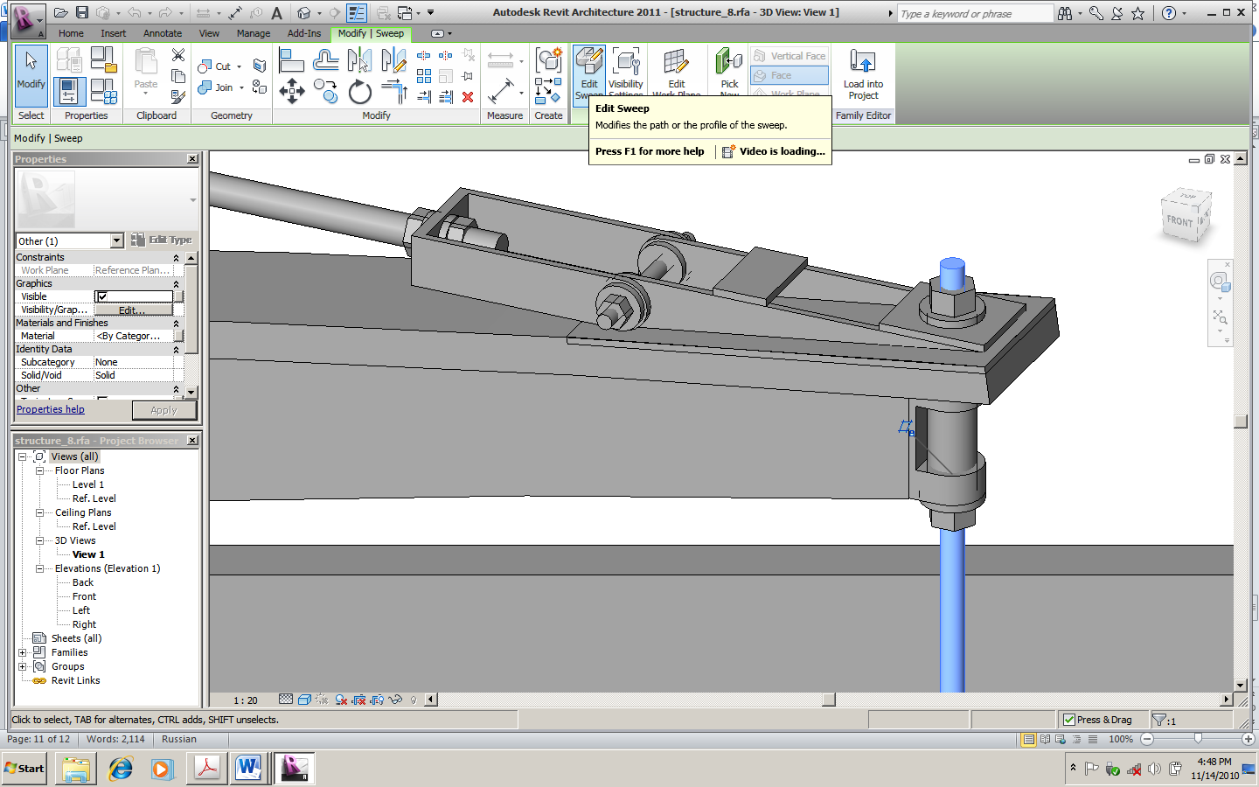Save file with the floppy disk icon

click(82, 13)
